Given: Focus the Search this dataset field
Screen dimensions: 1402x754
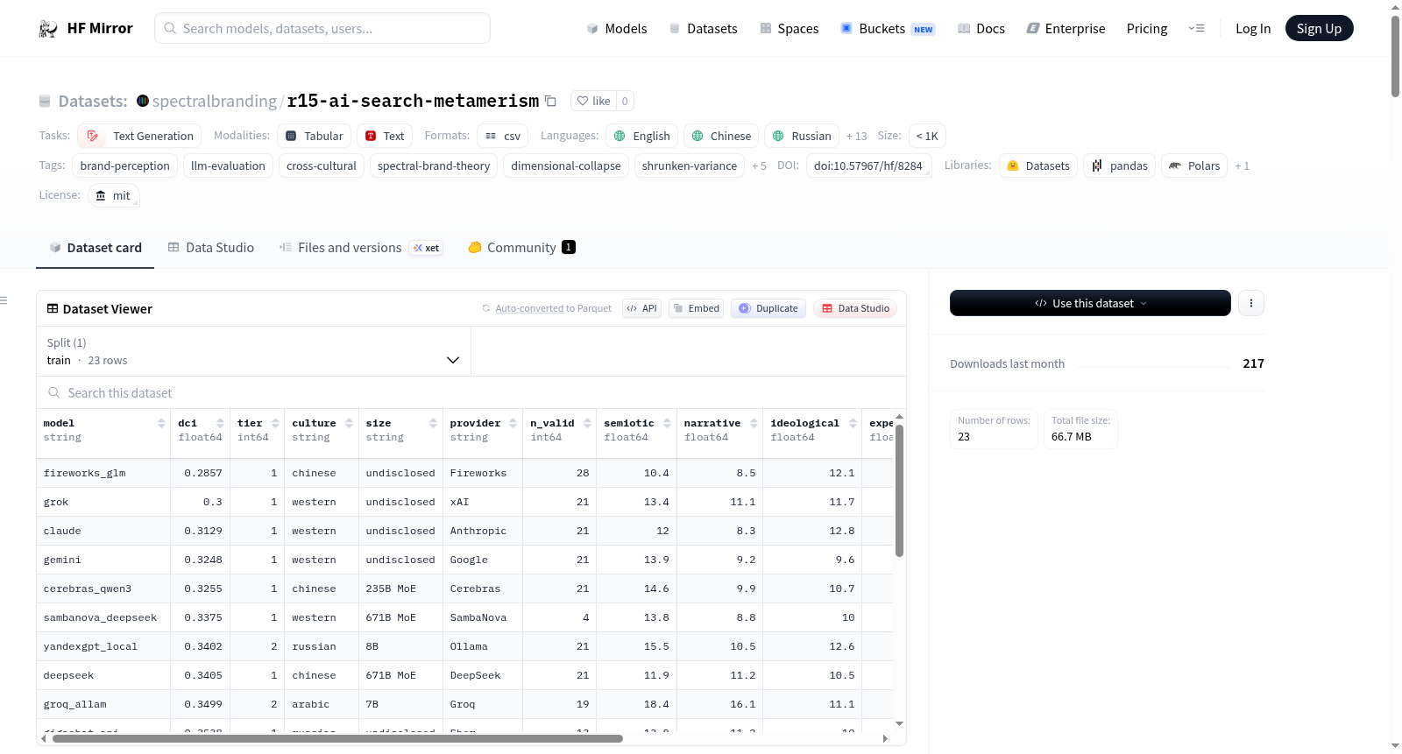Looking at the screenshot, I should point(471,393).
